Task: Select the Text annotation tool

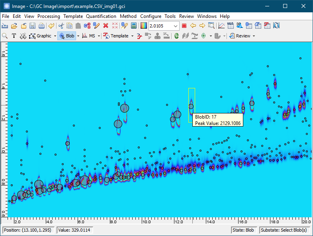Action: point(14,36)
